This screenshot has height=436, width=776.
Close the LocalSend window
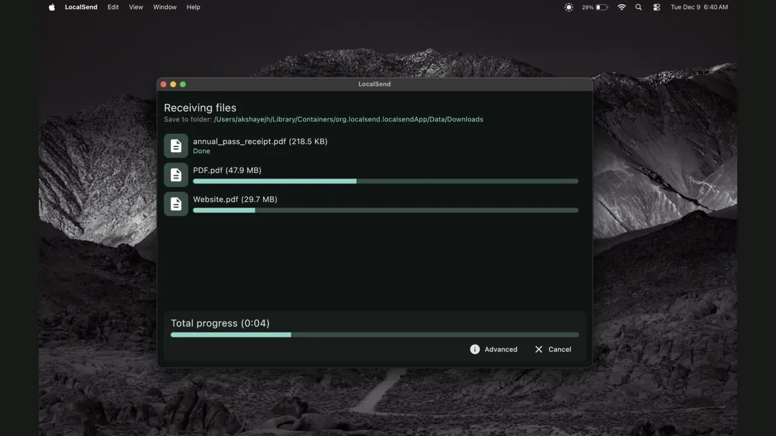tap(164, 84)
